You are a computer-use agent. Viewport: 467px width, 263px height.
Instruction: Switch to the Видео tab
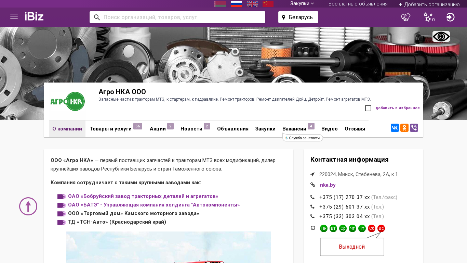tap(330, 129)
